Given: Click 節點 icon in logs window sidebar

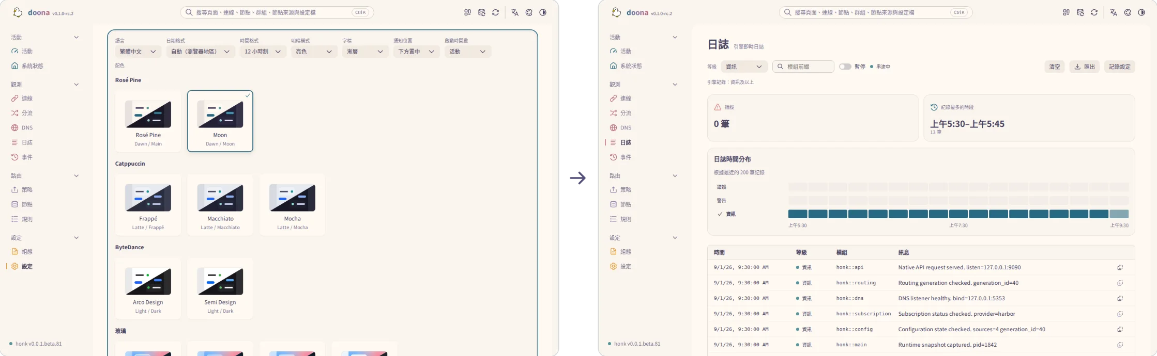Looking at the screenshot, I should pyautogui.click(x=613, y=204).
